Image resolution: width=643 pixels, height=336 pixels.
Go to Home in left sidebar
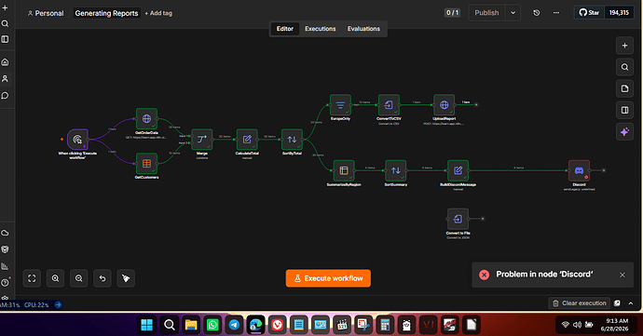(5, 61)
